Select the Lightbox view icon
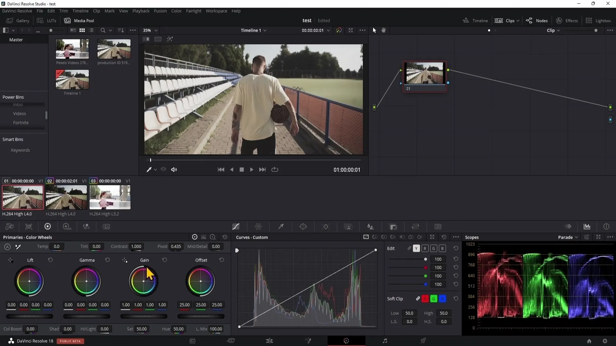Screen dimensions: 616x346 coord(589,20)
